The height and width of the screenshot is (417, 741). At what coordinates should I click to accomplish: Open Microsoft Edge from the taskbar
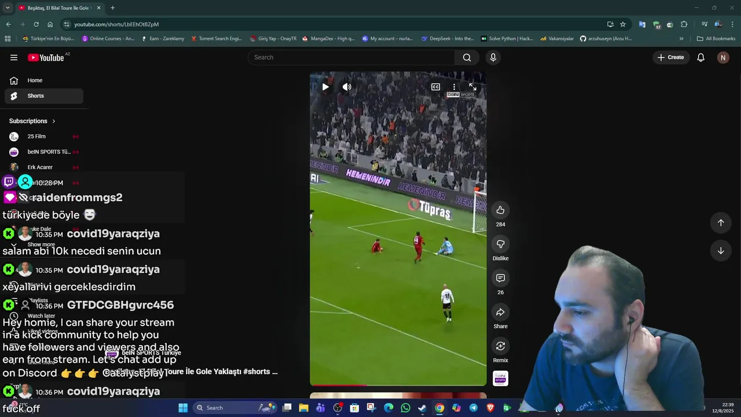tap(388, 408)
